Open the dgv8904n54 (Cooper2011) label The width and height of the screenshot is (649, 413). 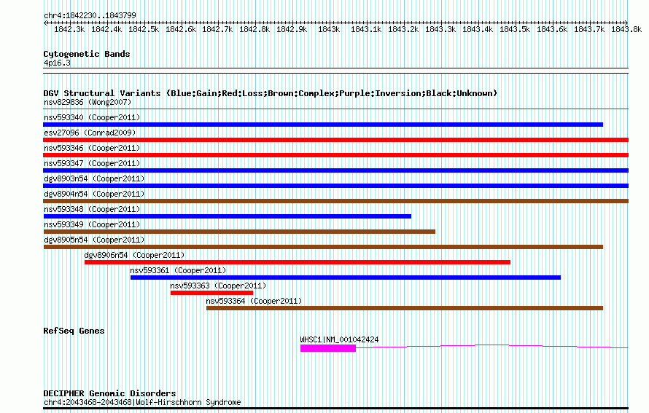pos(94,194)
